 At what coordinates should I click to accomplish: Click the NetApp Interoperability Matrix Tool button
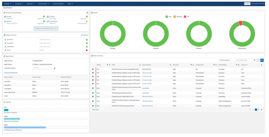(46, 28)
